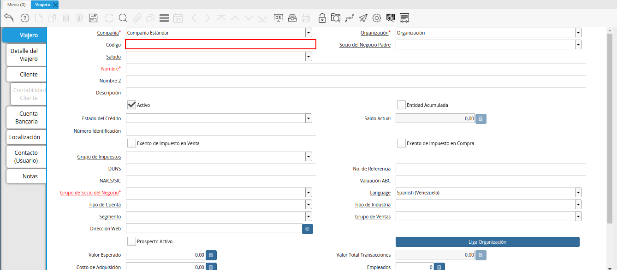Click the gear process icon
This screenshot has height=270, width=617.
click(x=377, y=18)
